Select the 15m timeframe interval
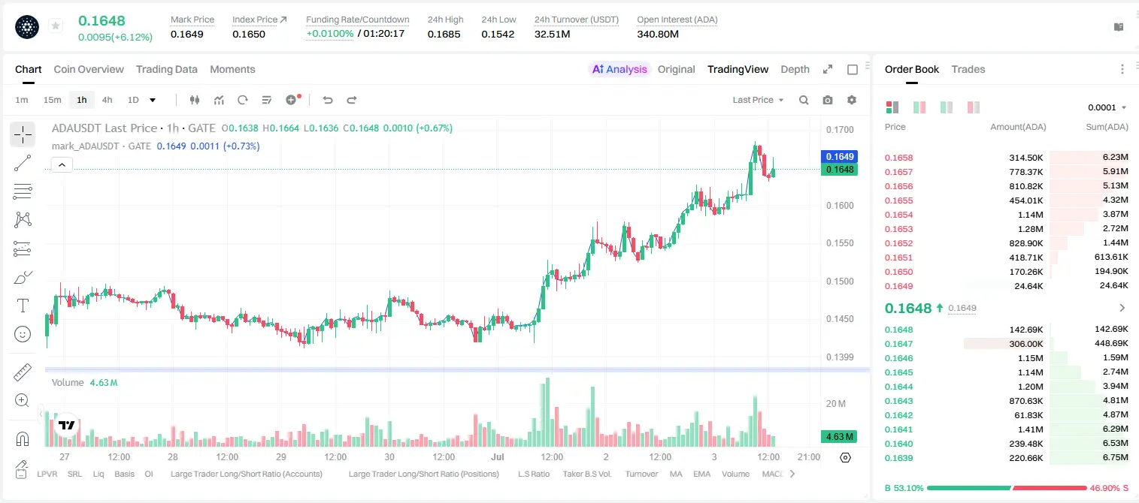Screen dimensions: 1139x503 click(52, 100)
